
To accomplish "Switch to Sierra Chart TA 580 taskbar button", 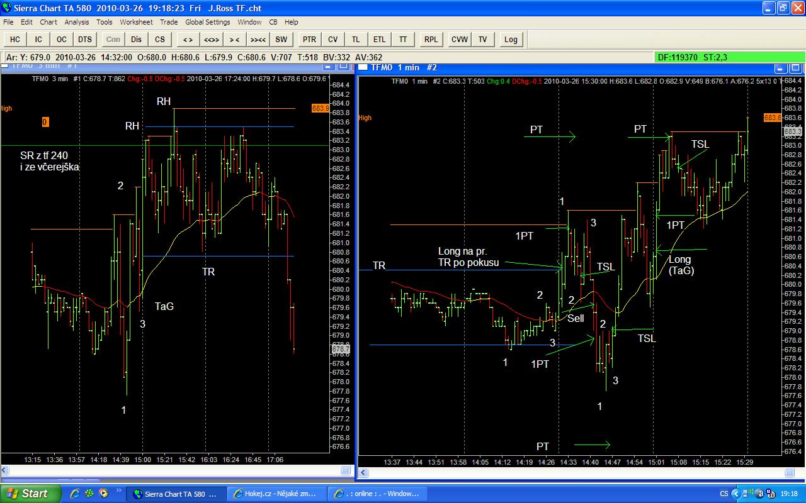I will (x=175, y=494).
